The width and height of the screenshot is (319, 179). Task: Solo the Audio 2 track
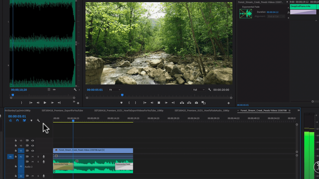point(38,162)
